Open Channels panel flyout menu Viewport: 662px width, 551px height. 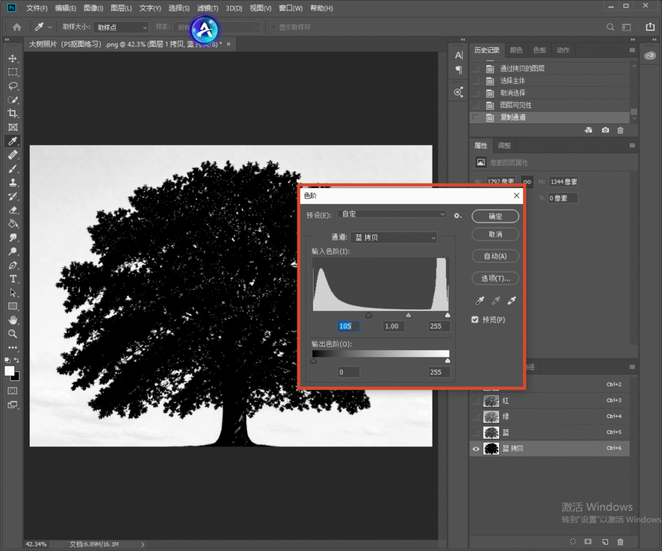pyautogui.click(x=632, y=367)
